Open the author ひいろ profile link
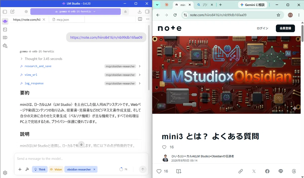Viewport: 304px width, 178px height. (x=203, y=156)
